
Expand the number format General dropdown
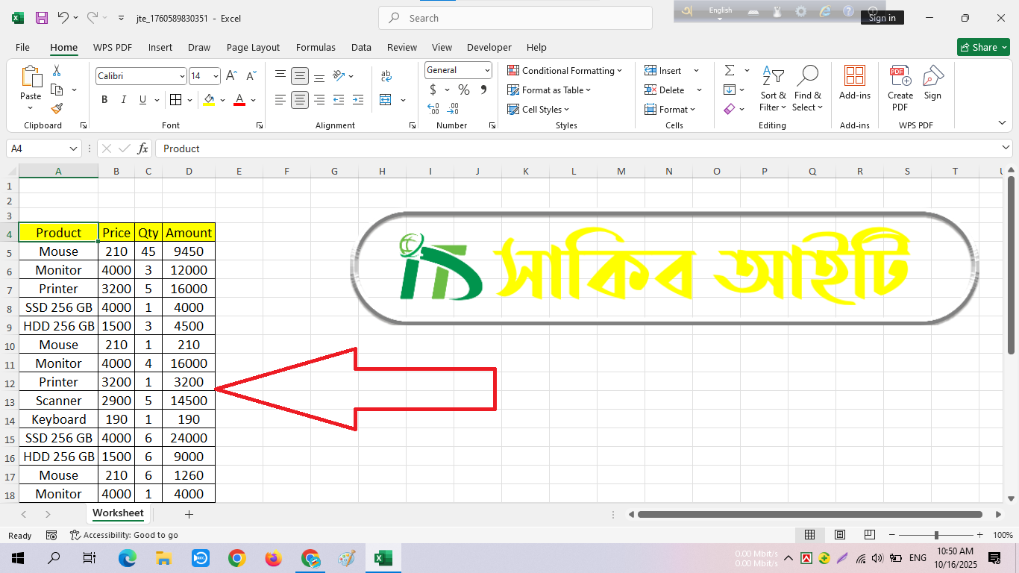click(487, 70)
